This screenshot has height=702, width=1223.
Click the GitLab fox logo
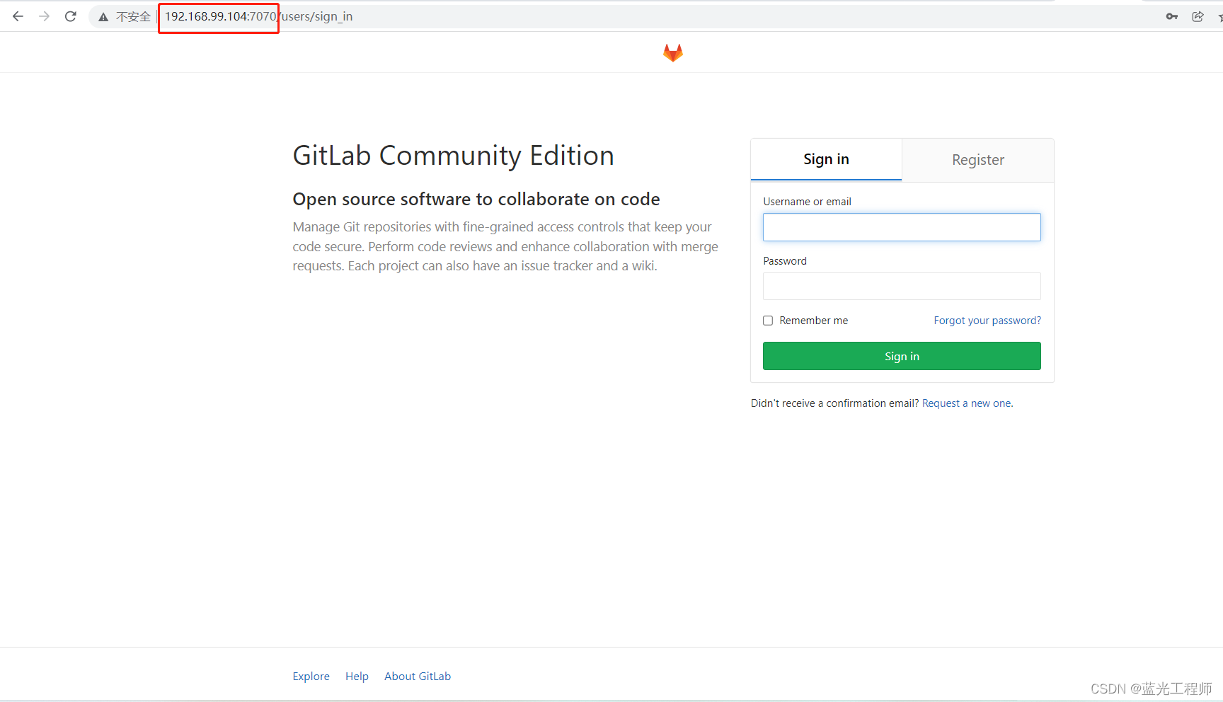673,53
